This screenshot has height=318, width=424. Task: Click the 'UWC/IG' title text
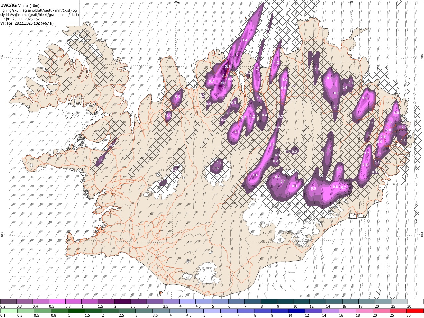pos(8,5)
